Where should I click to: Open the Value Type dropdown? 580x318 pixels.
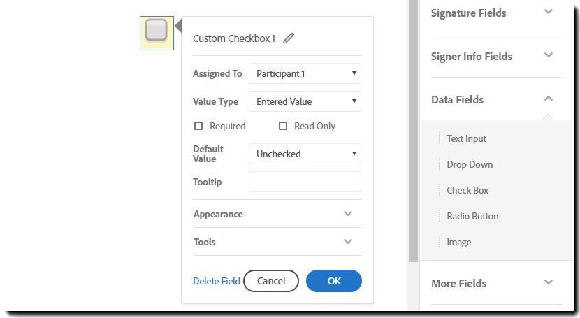(x=305, y=101)
